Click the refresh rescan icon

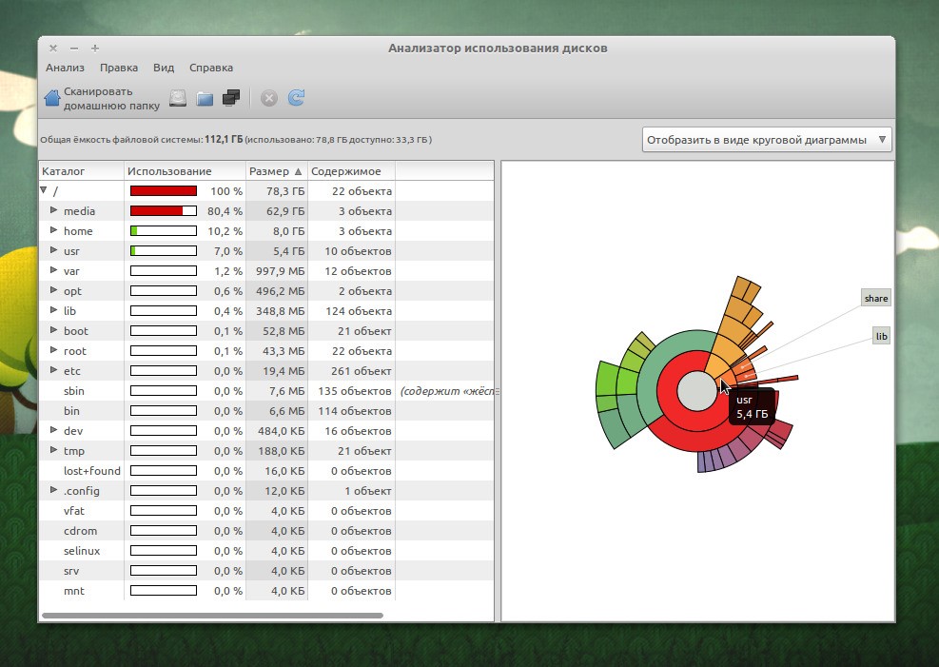coord(296,97)
